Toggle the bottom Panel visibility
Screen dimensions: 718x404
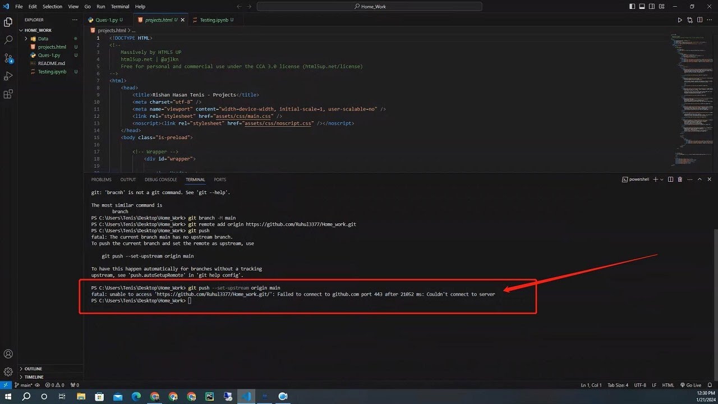(642, 6)
